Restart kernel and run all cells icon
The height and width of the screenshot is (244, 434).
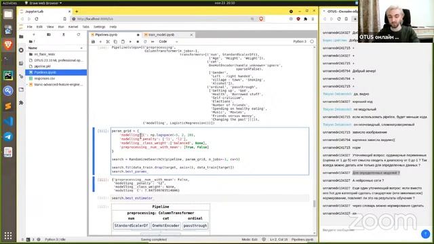(153, 42)
